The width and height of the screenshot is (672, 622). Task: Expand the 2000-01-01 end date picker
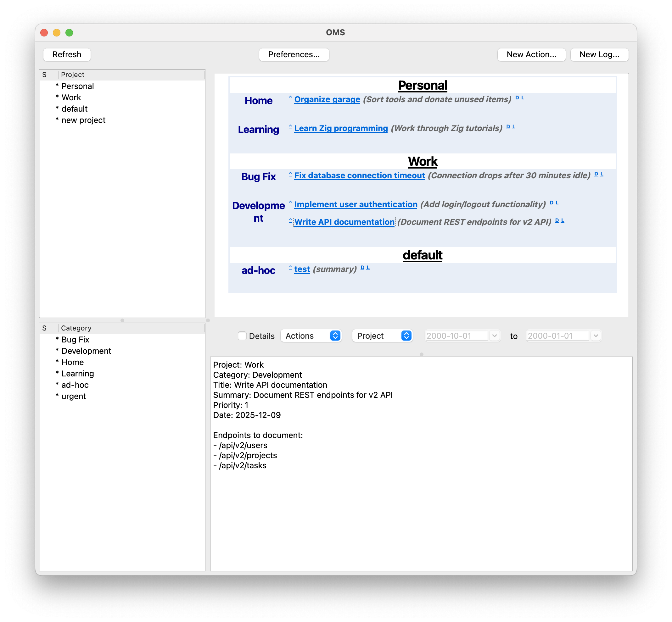(596, 336)
